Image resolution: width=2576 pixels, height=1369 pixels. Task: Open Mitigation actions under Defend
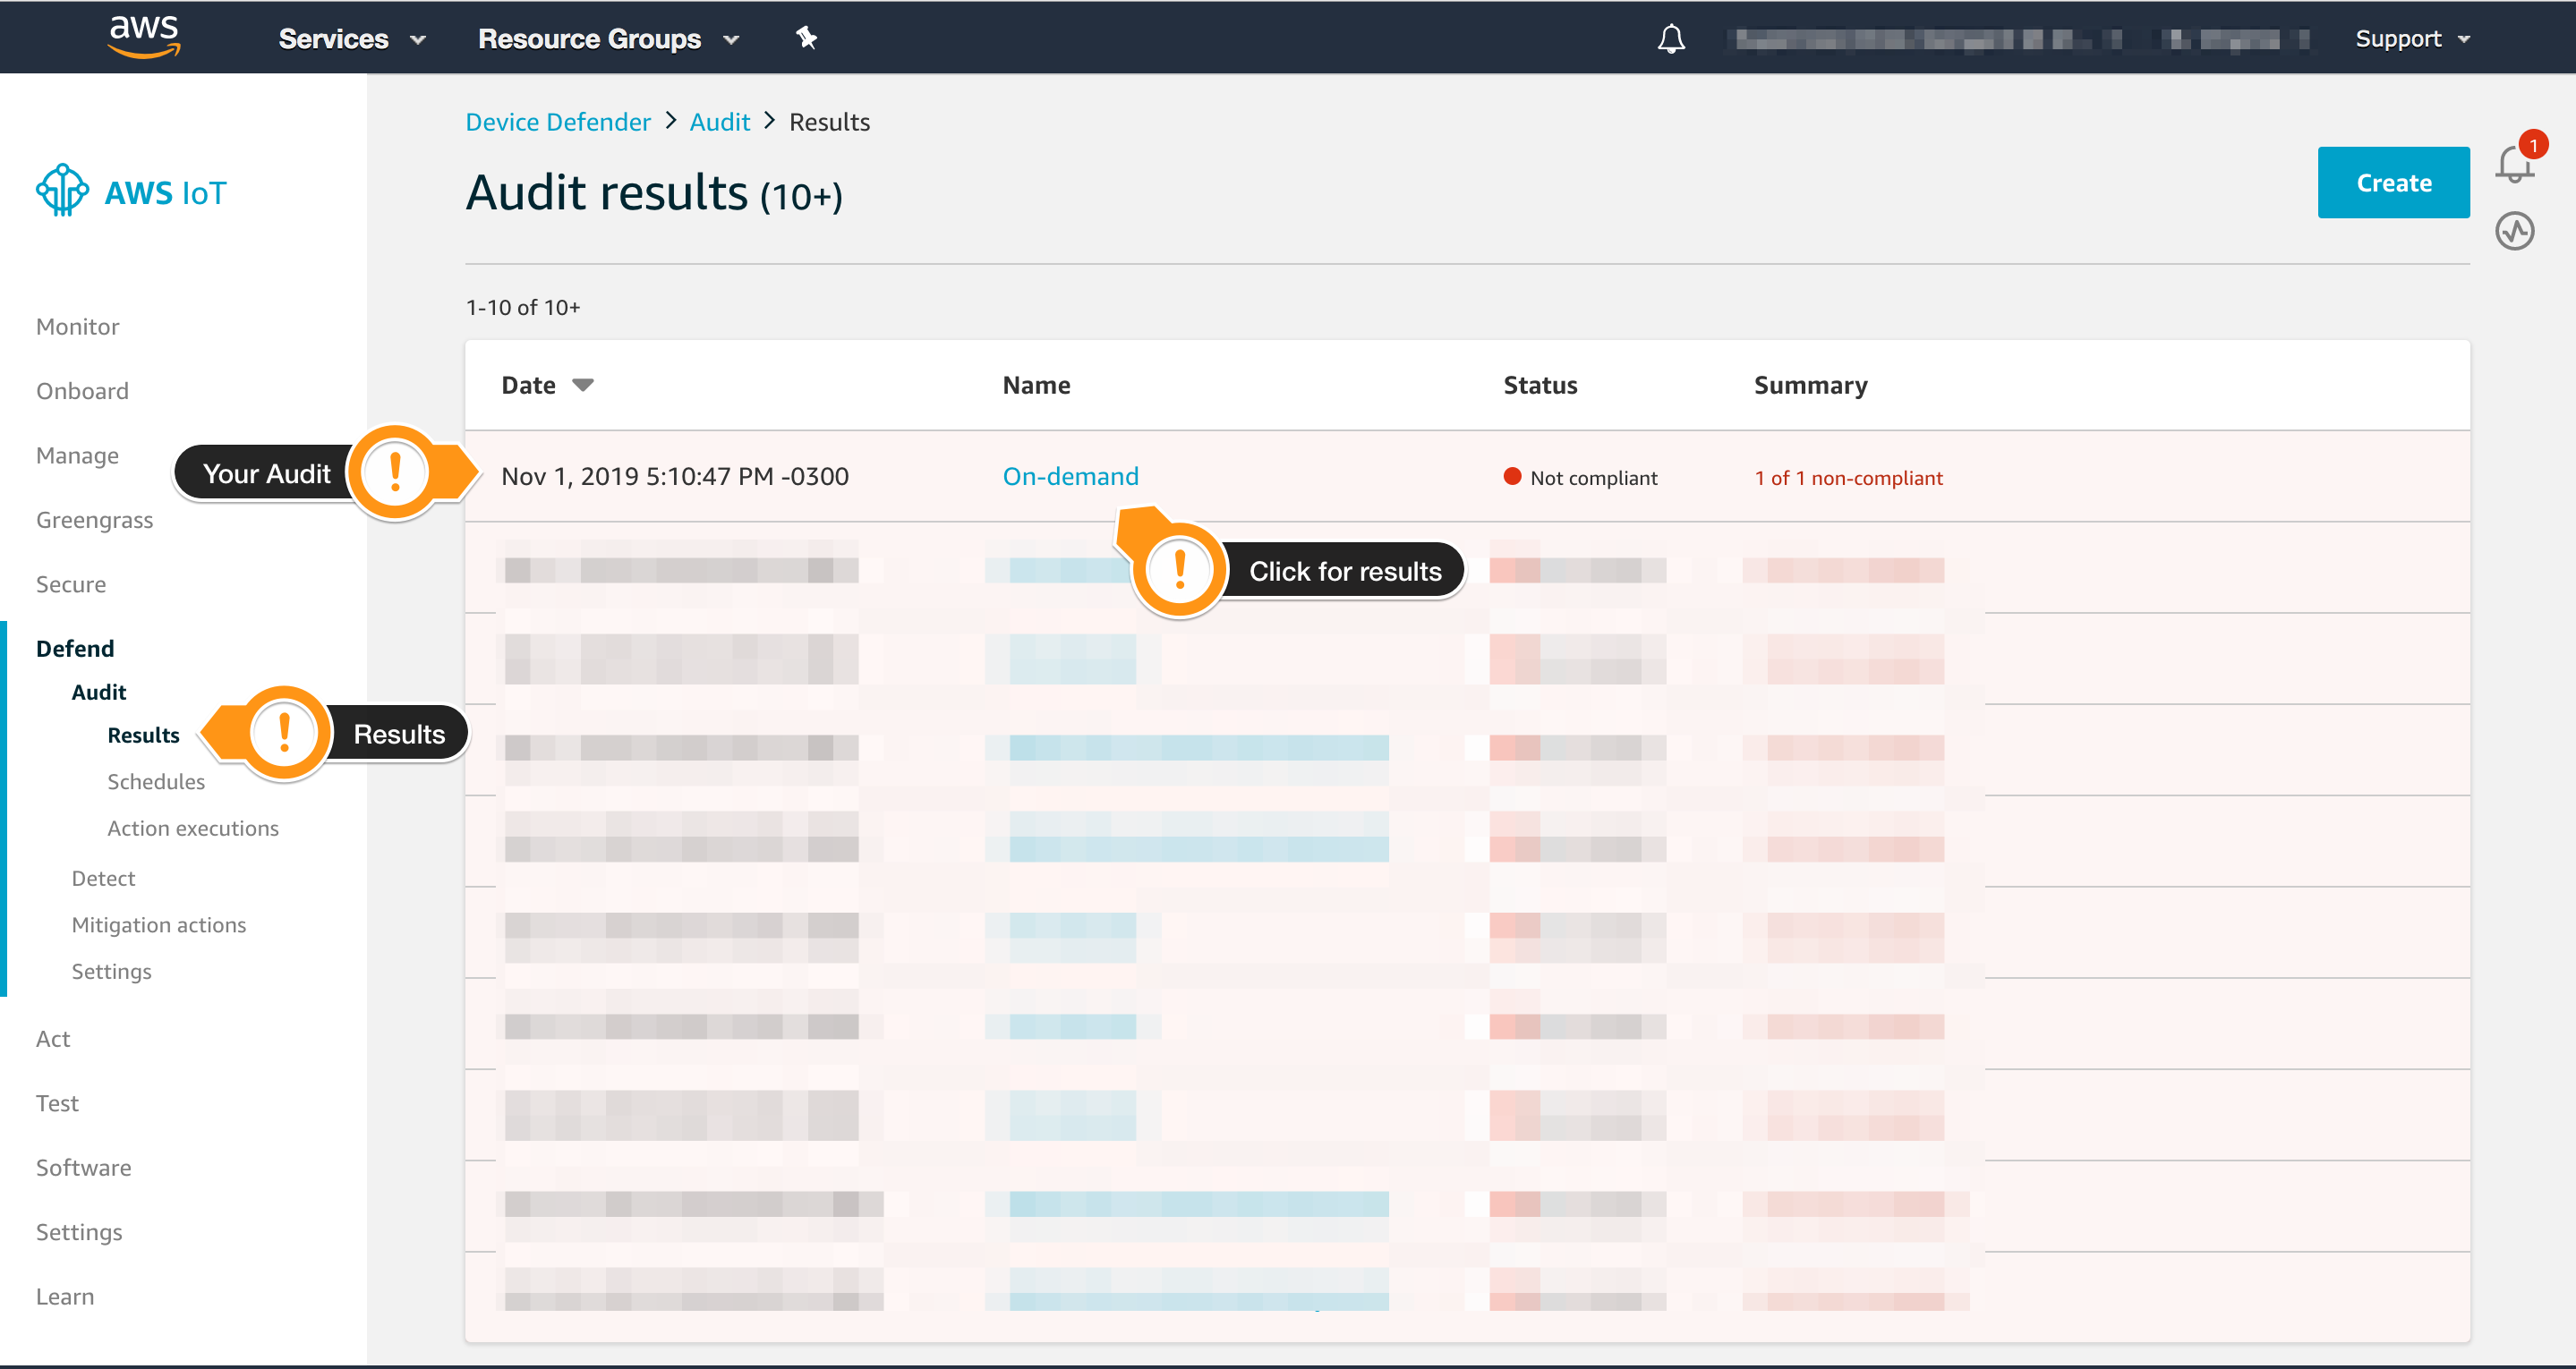(158, 925)
